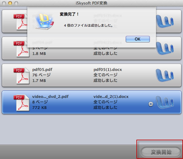
Task: Click the 772 KB file size
Action: click(x=40, y=107)
